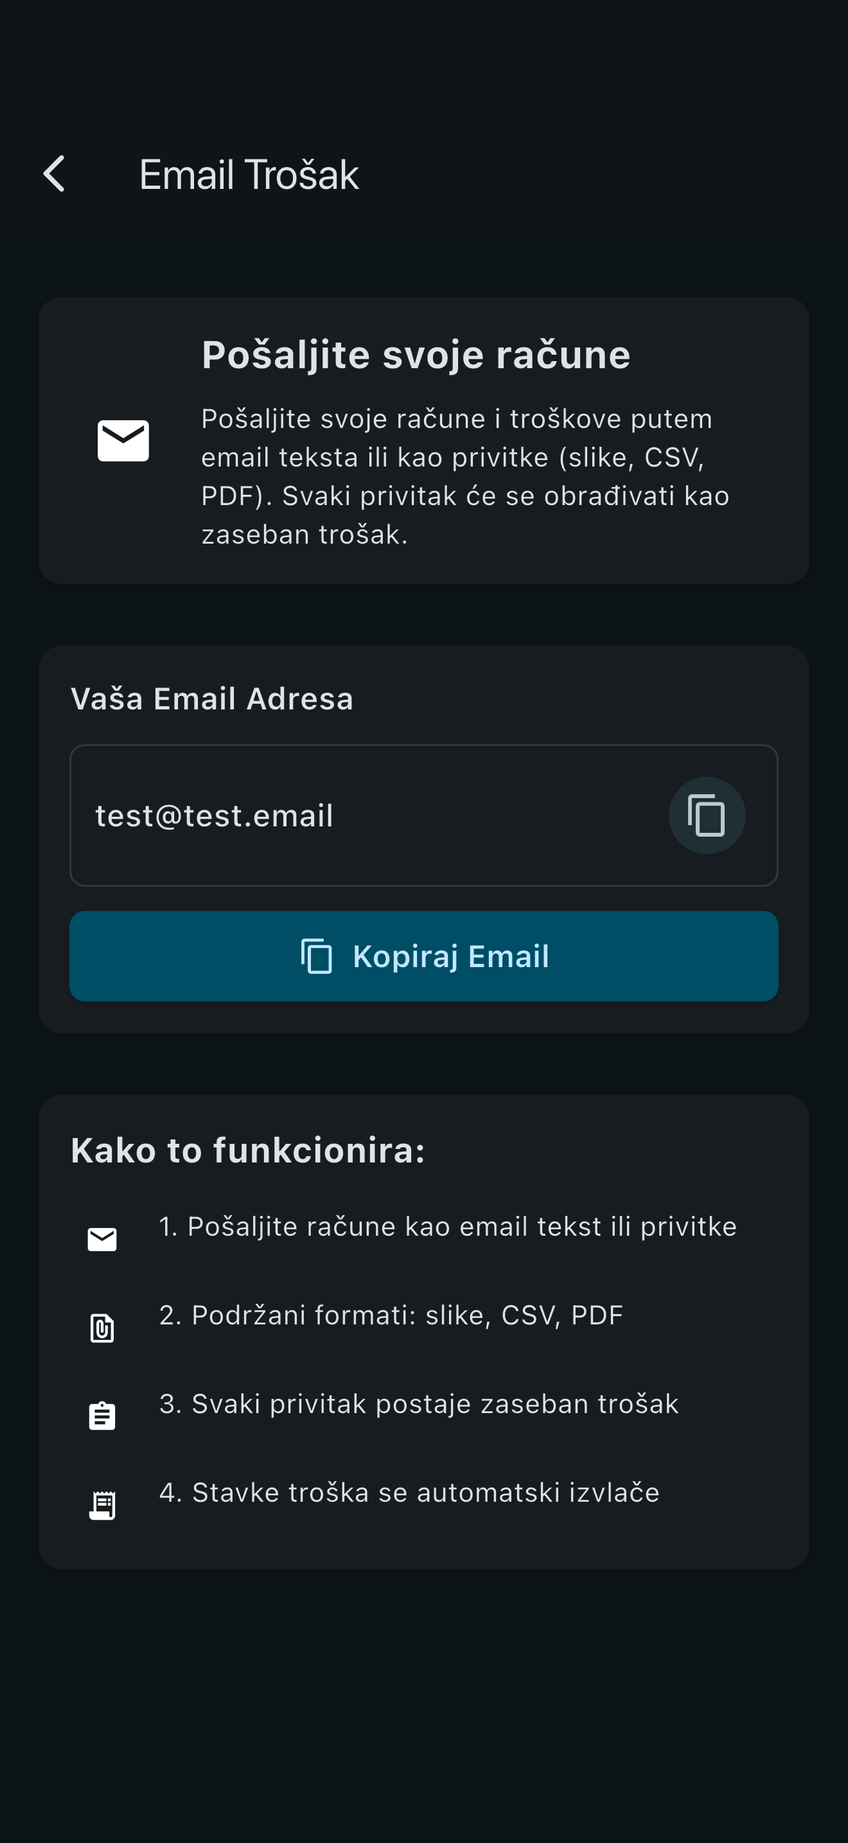This screenshot has width=848, height=1843.
Task: Tap the Kako to funkcionira heading
Action: point(247,1150)
